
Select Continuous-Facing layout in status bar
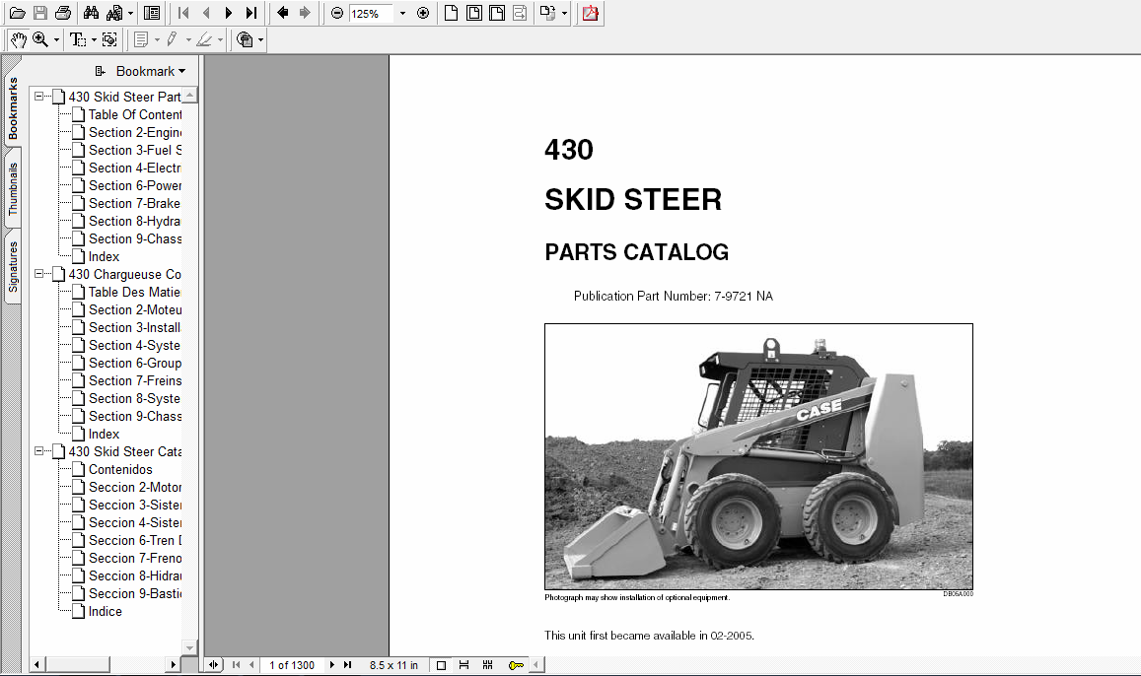[x=487, y=665]
